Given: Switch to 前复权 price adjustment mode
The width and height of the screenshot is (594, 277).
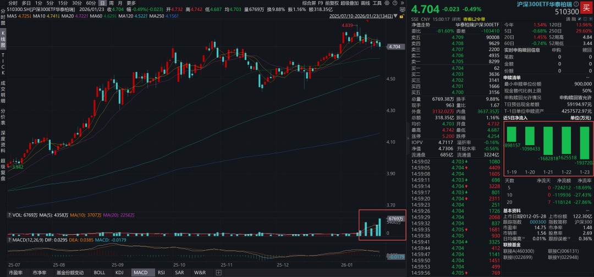Looking at the screenshot, I should 333,3.
